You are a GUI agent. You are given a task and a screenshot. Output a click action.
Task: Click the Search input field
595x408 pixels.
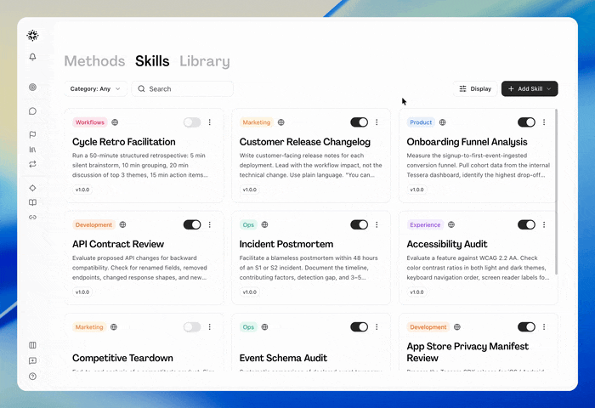183,88
